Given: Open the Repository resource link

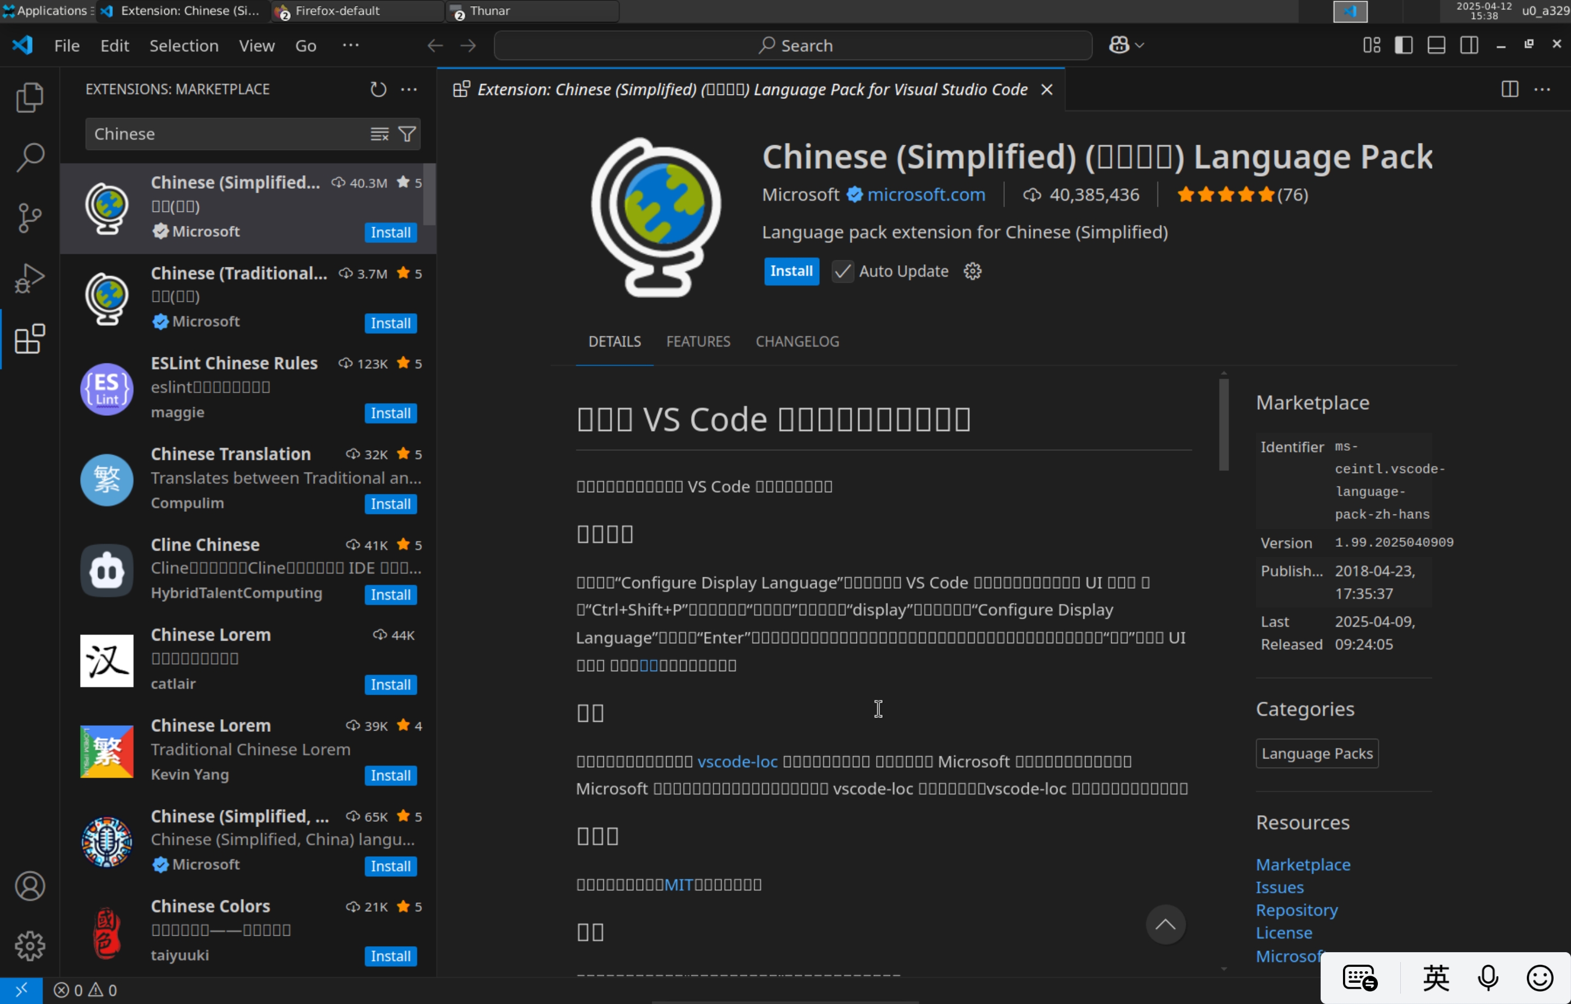Looking at the screenshot, I should click(1296, 910).
